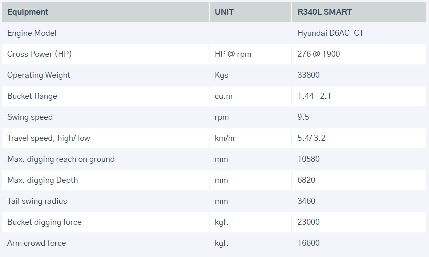The height and width of the screenshot is (257, 429).
Task: Click the UNIT column header
Action: (224, 12)
